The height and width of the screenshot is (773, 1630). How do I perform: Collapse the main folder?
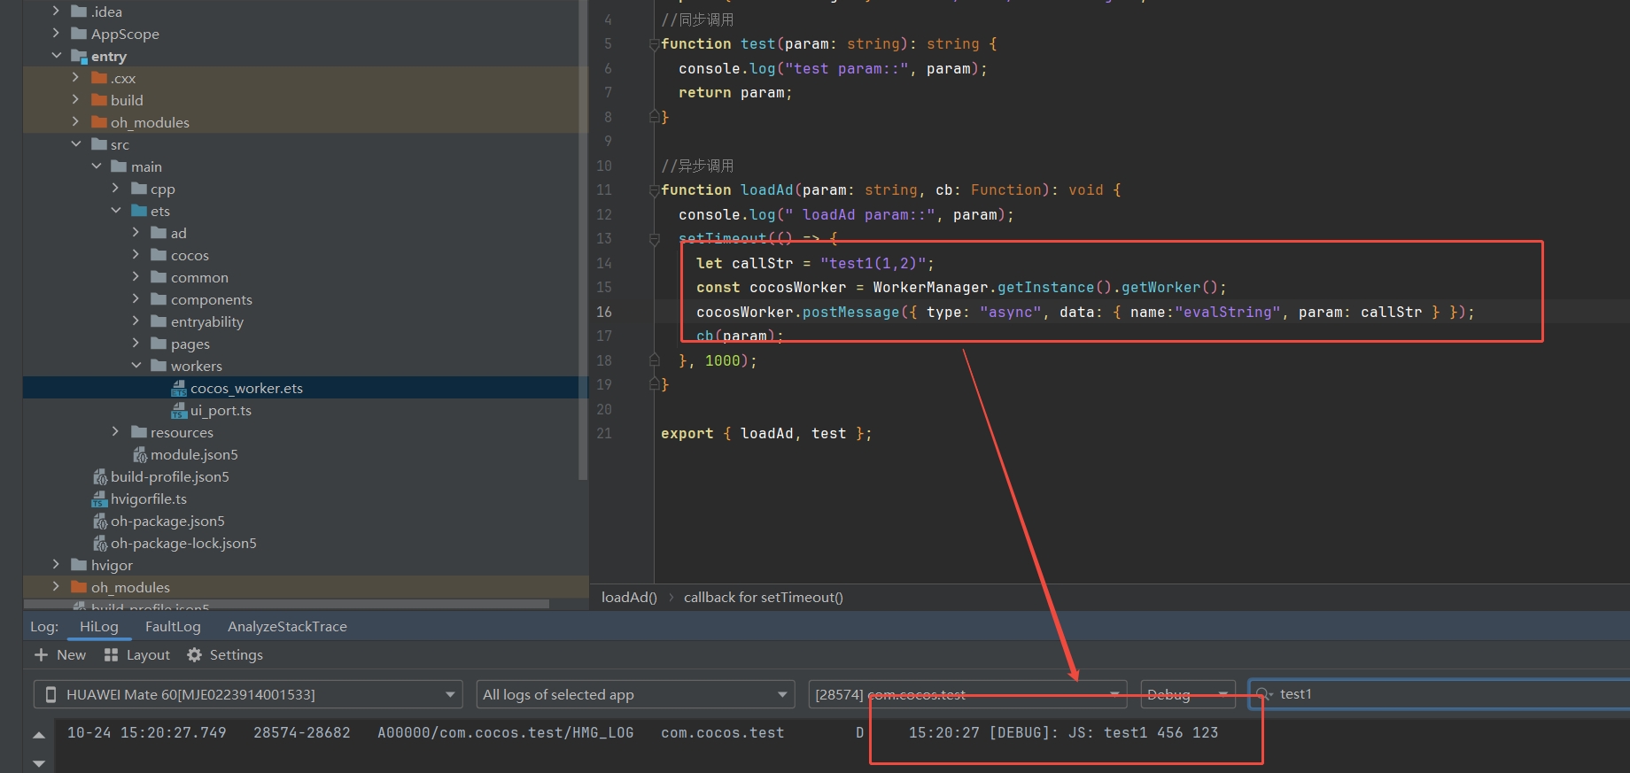pos(97,166)
